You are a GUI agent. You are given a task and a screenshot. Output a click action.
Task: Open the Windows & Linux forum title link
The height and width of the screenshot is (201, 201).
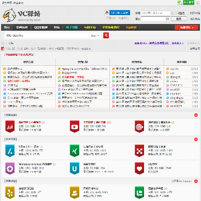pyautogui.click(x=36, y=164)
